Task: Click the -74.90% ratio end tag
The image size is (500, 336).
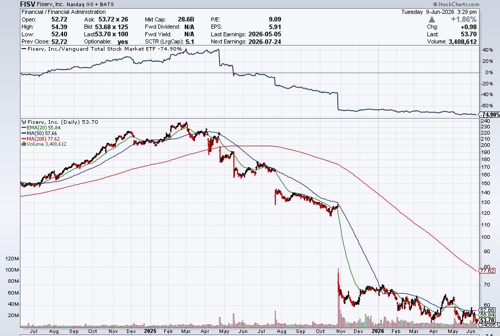Action: pyautogui.click(x=490, y=115)
